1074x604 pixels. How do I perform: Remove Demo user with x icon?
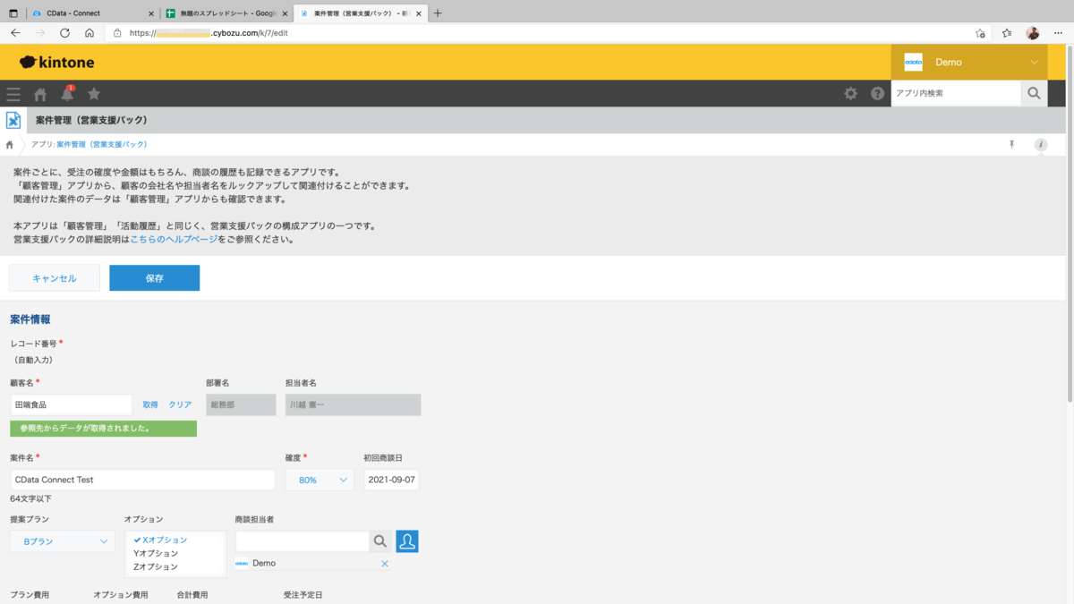tap(385, 564)
